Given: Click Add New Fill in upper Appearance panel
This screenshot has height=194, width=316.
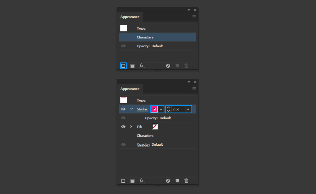Looking at the screenshot, I should 132,66.
